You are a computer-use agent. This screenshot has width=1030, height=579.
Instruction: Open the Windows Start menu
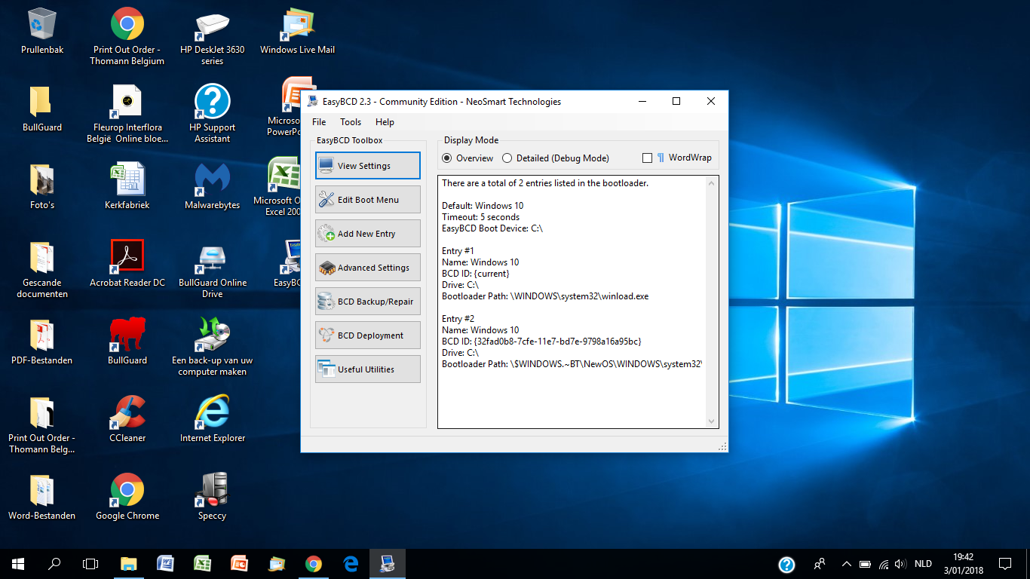[18, 564]
